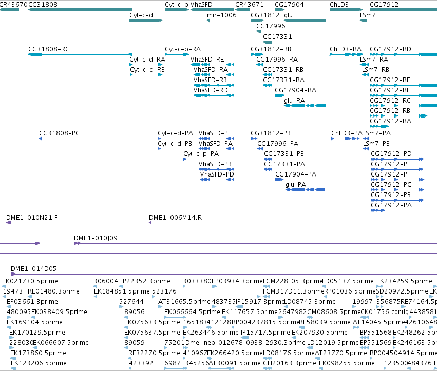Select the CG17331 gene bar

267,42
